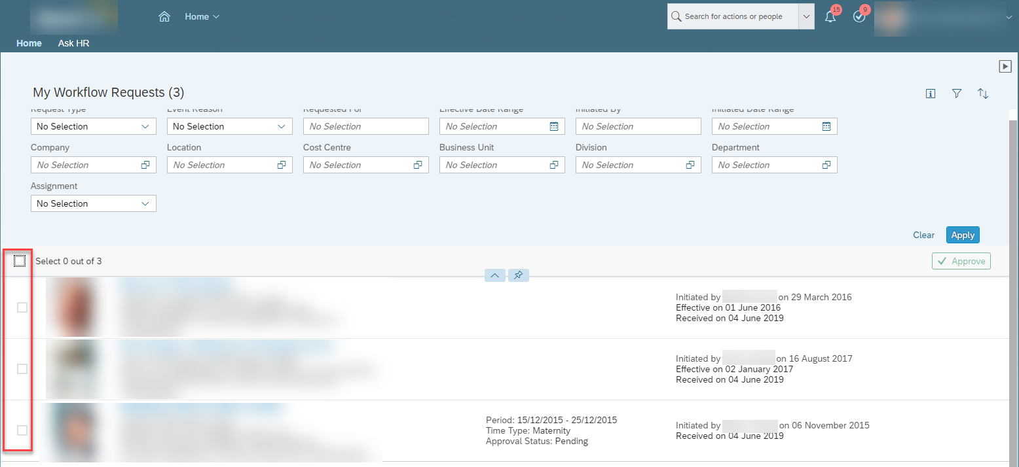Click 'Time Type: Maternity' text
Viewport: 1019px width, 467px height.
tap(528, 430)
